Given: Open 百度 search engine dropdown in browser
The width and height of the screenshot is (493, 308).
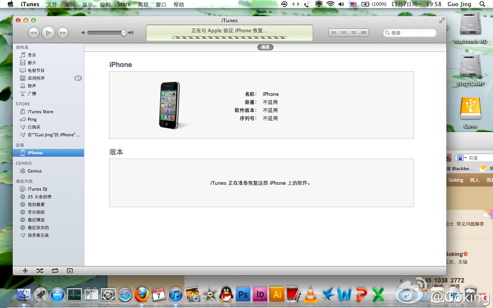Looking at the screenshot, I should click(461, 158).
